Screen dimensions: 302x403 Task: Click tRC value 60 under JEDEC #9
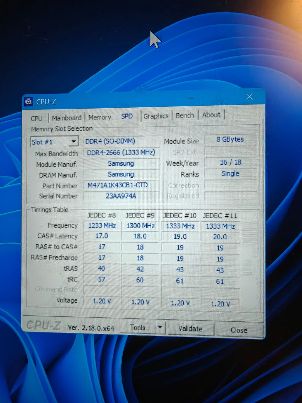[140, 280]
